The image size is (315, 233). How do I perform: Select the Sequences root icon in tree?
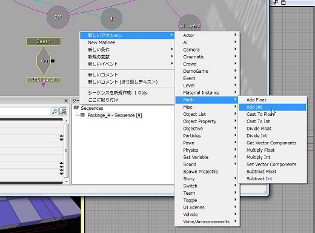(76, 107)
